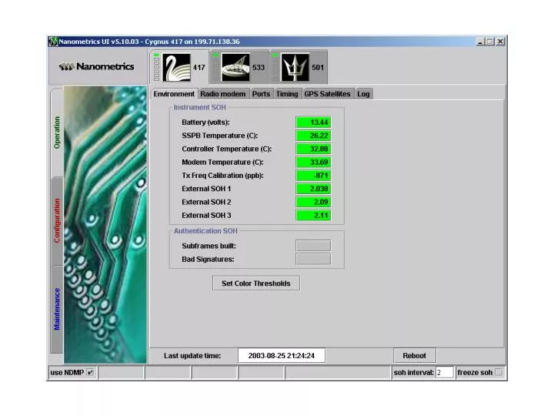Screen dimensions: 554x416
Task: Click the soh interval input field
Action: [x=445, y=373]
